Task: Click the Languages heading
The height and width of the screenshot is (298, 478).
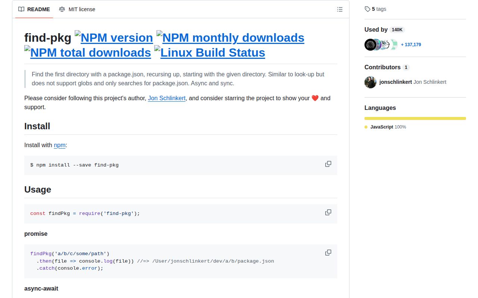Action: (380, 108)
